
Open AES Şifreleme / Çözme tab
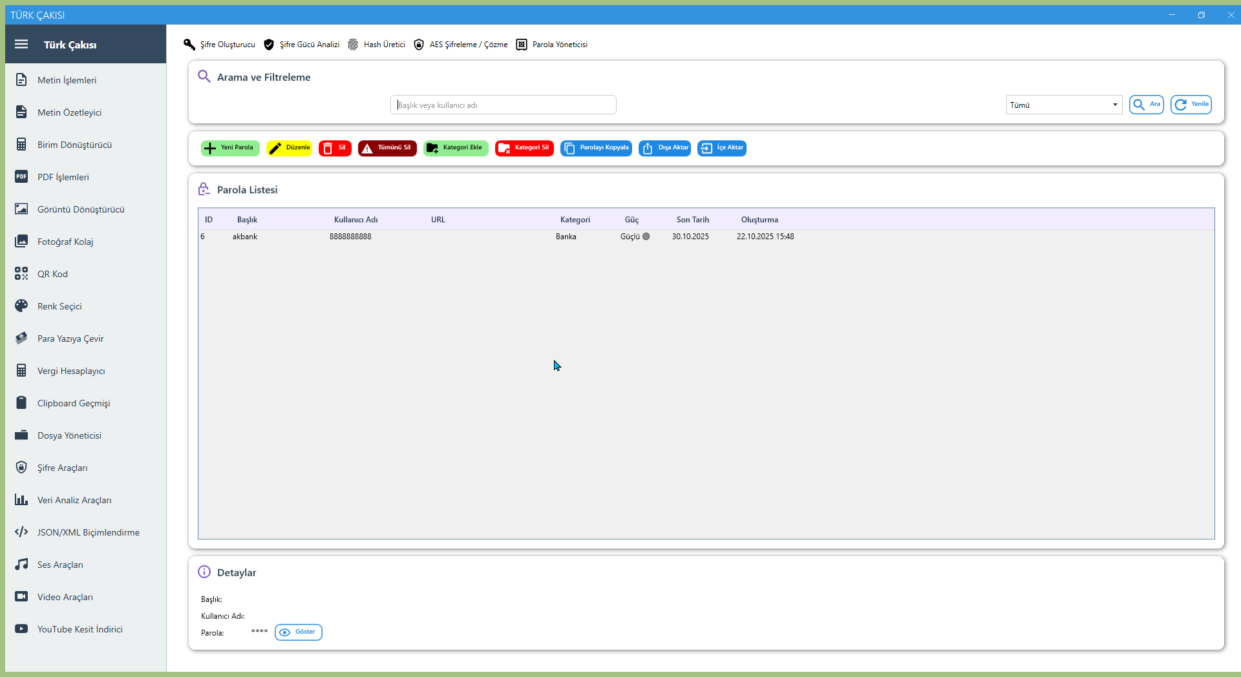[461, 45]
